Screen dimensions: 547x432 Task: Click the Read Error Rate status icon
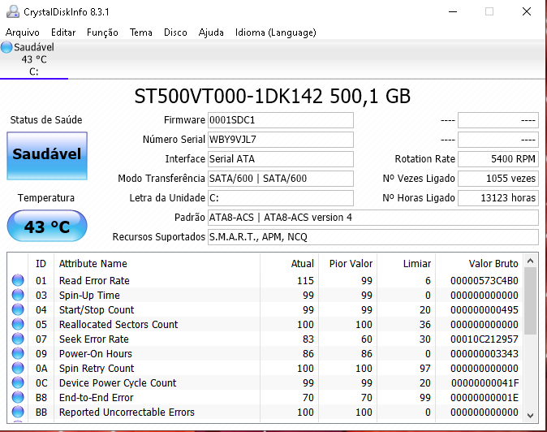(x=18, y=280)
